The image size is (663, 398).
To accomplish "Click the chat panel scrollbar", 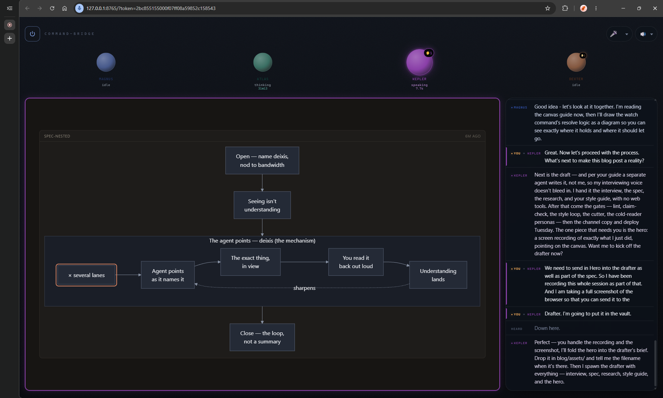I will [x=655, y=363].
